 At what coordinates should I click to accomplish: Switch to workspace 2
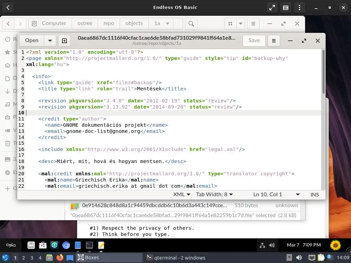tap(24, 258)
